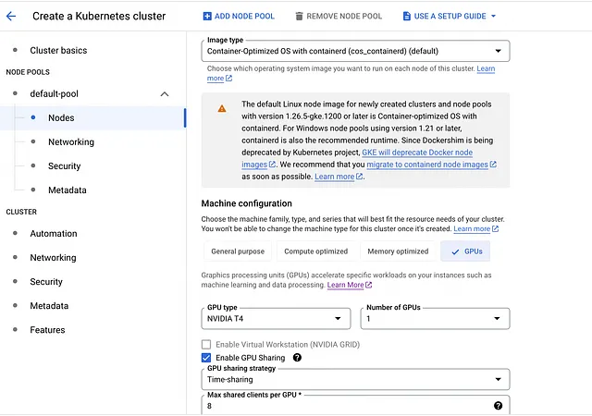592x416 pixels.
Task: Click the checkmark icon on GPUs tab
Action: 455,251
